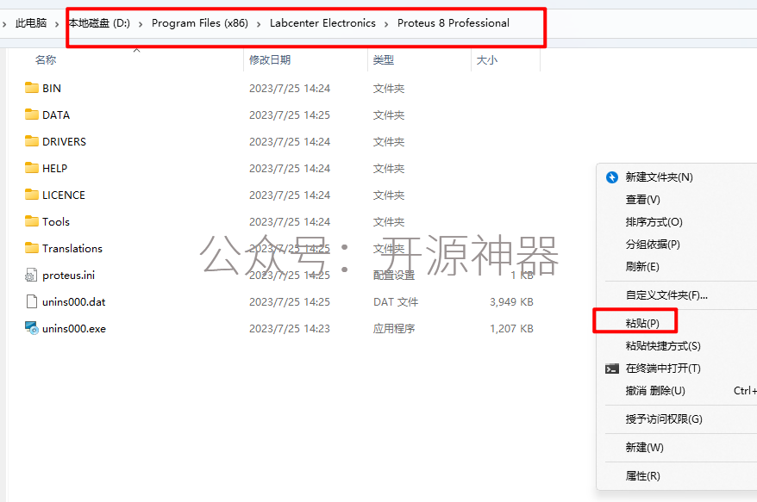Viewport: 757px width, 502px height.
Task: Expand the chevron after Program Files (x86)
Action: 259,24
